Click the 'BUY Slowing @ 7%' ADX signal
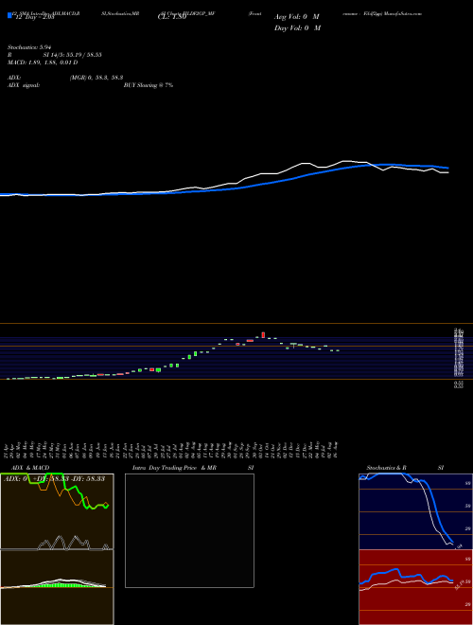 point(149,85)
